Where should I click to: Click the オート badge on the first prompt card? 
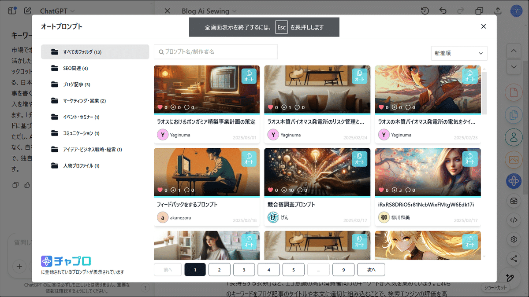[x=249, y=76]
